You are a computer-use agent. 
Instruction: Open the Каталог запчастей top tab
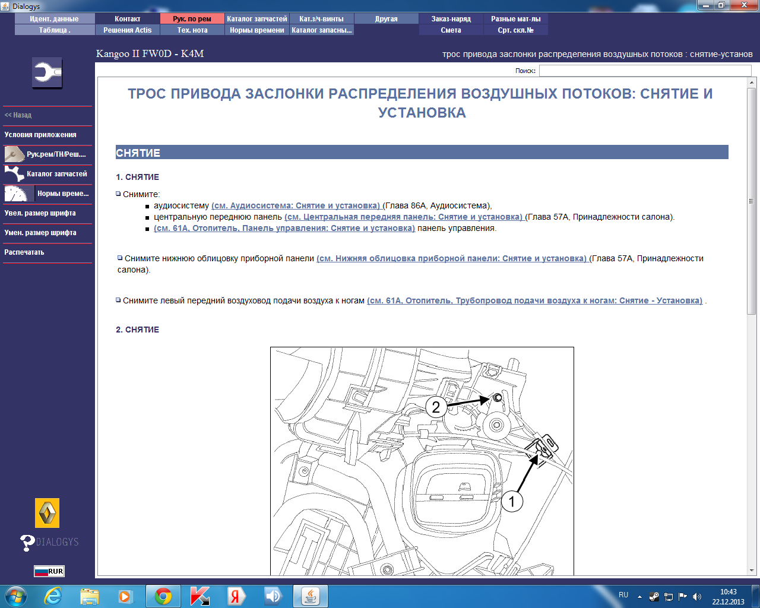pos(257,19)
